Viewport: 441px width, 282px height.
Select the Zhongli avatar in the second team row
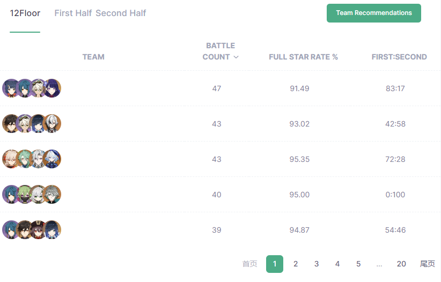point(11,124)
